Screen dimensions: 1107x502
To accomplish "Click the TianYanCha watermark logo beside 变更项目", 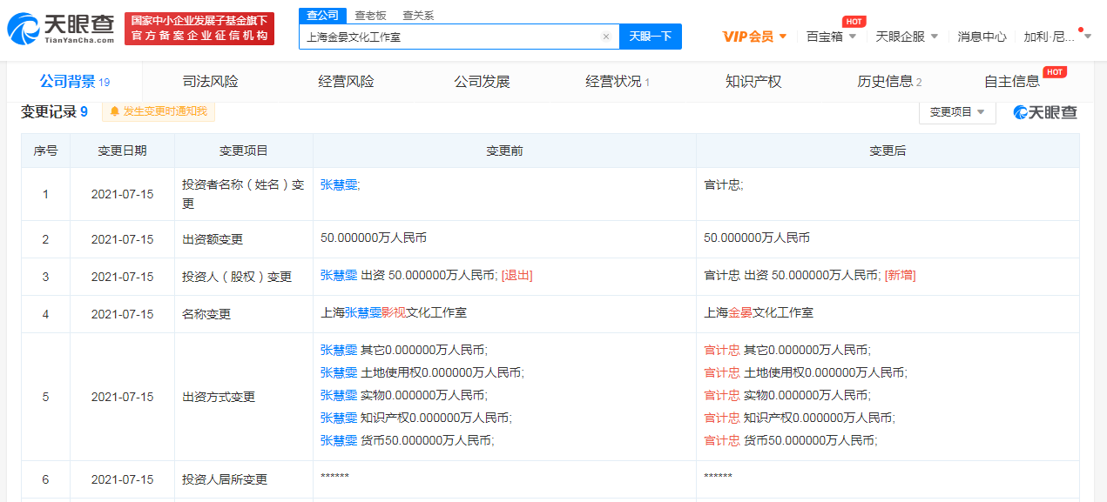I will coord(1045,112).
